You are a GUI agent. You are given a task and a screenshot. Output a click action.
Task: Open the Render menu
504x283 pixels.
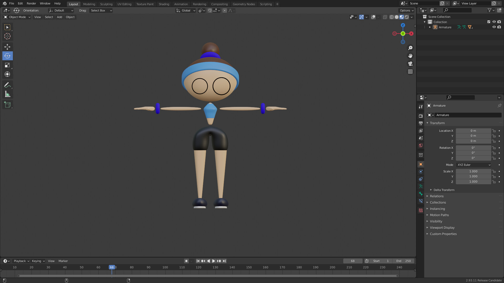31,3
